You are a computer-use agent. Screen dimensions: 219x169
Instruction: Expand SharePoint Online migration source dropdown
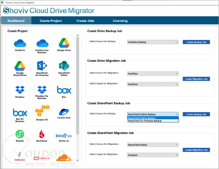point(153,145)
